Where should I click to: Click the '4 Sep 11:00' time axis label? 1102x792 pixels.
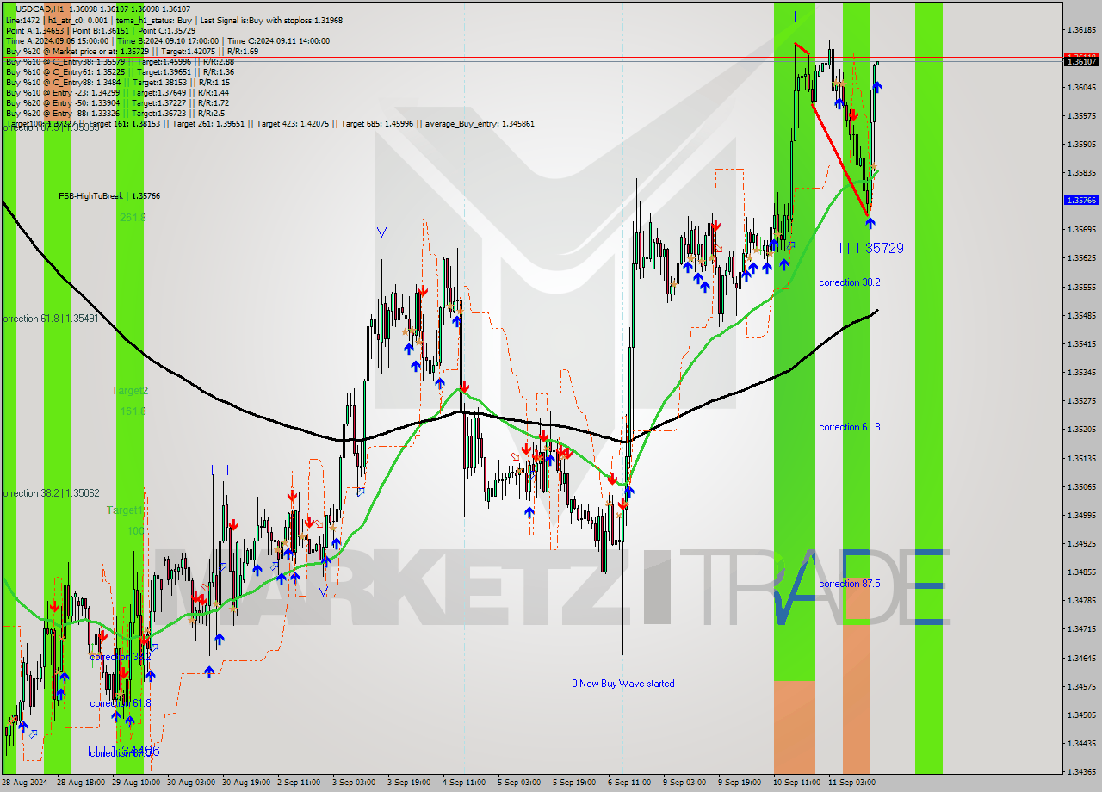[464, 783]
